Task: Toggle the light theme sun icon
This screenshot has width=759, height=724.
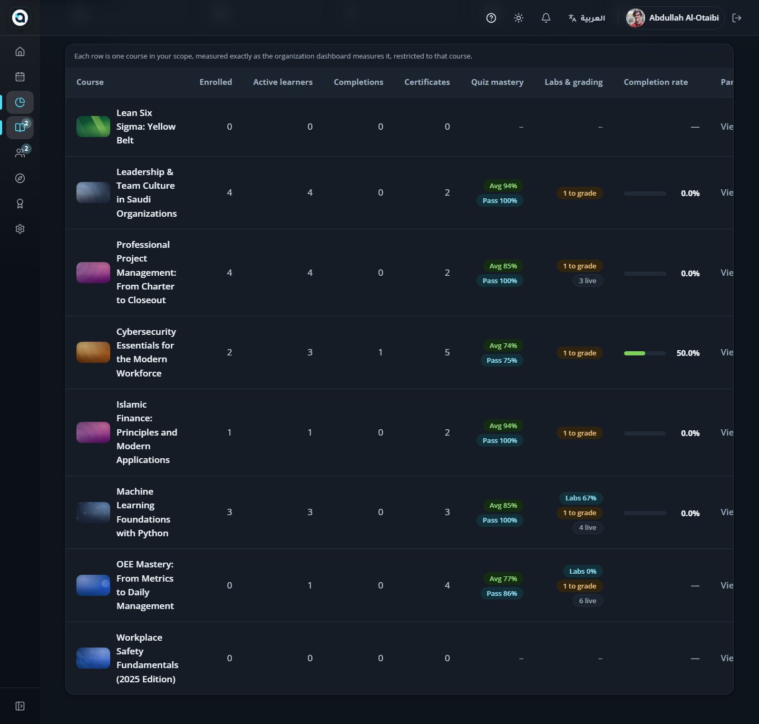Action: (519, 18)
